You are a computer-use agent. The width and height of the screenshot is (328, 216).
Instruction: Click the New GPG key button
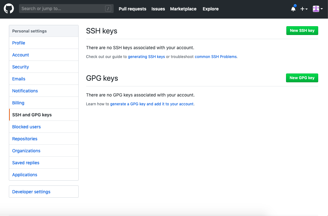coord(302,78)
